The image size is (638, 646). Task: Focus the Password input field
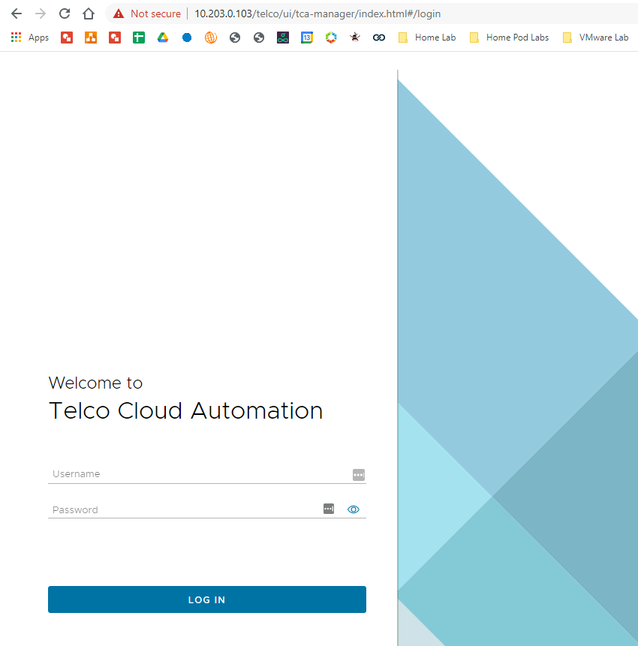coord(184,509)
